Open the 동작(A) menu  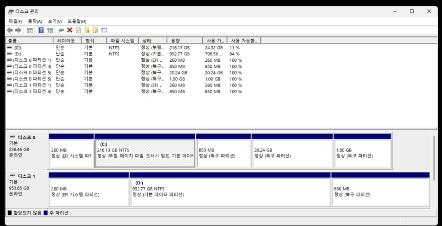pyautogui.click(x=35, y=22)
